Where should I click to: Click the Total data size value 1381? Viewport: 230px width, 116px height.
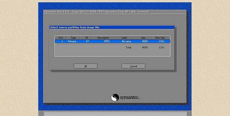[x=162, y=48]
